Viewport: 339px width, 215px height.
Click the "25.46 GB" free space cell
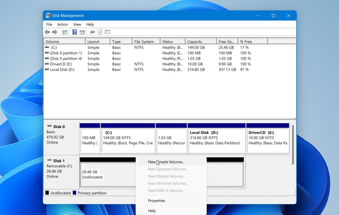pos(226,48)
